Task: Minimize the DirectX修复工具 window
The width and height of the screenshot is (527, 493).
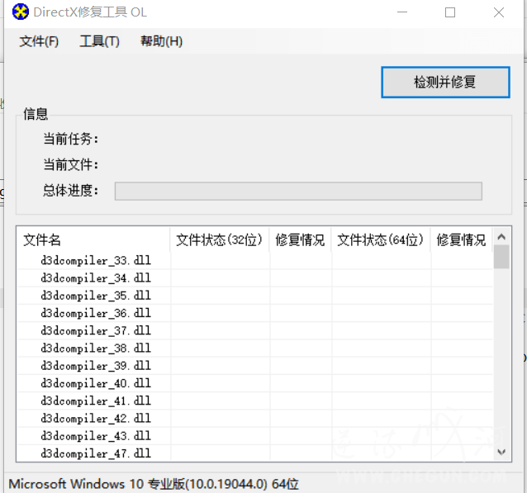Action: click(402, 12)
